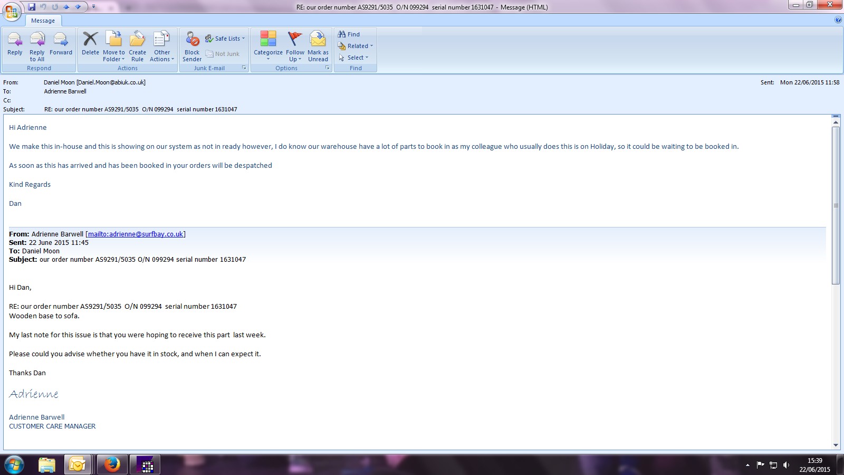Open the Windows Start menu
This screenshot has width=844, height=475.
coord(14,465)
